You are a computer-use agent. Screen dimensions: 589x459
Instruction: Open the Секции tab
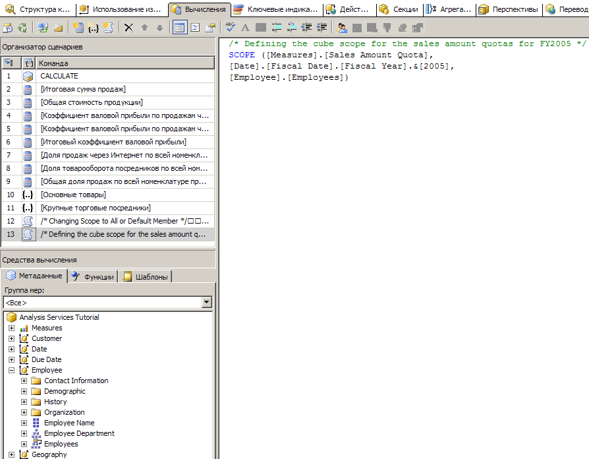(x=399, y=9)
